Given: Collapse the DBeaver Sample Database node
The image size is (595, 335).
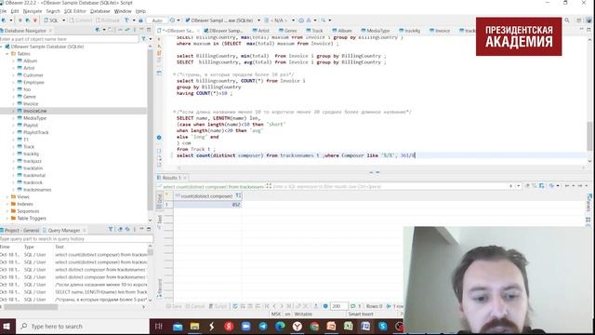Looking at the screenshot, I should click(x=2, y=47).
